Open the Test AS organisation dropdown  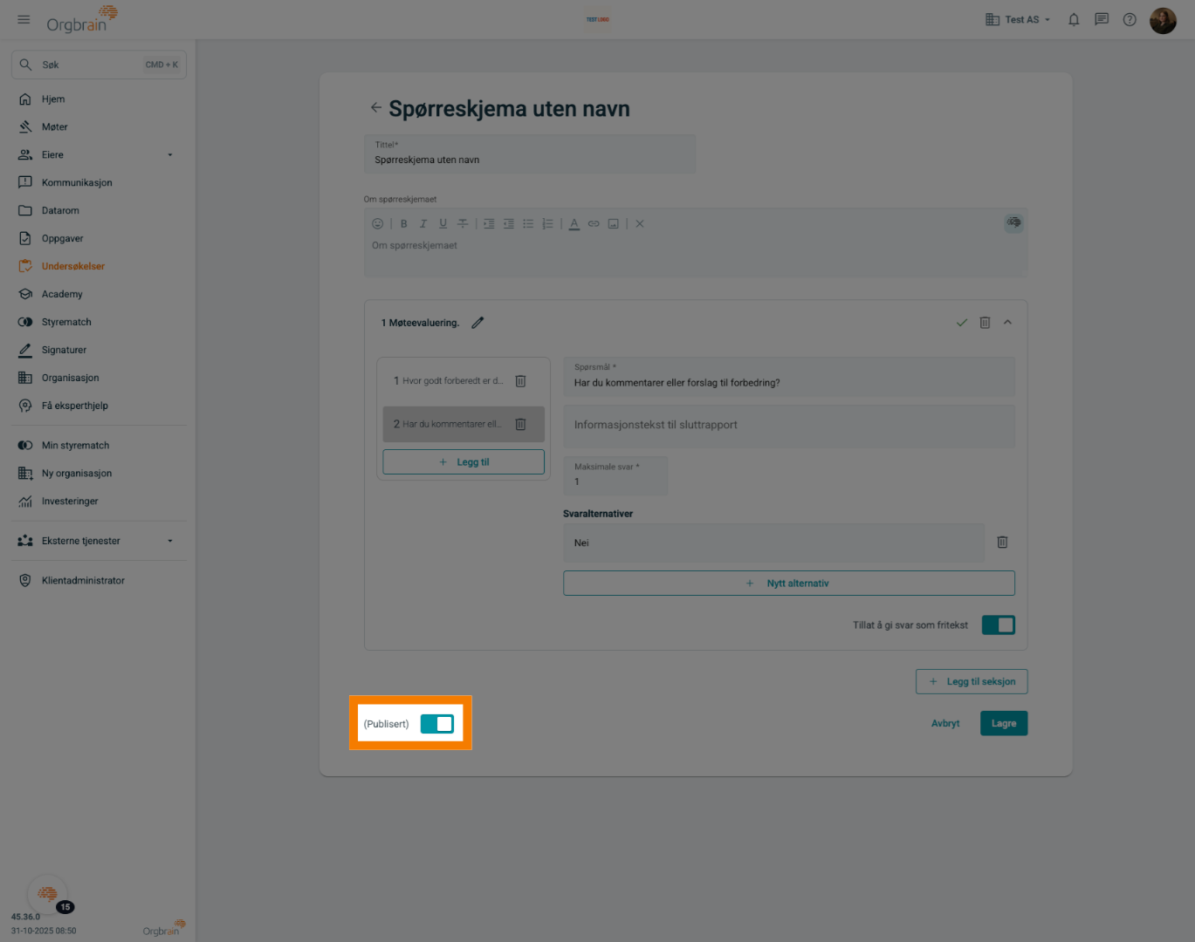1018,19
